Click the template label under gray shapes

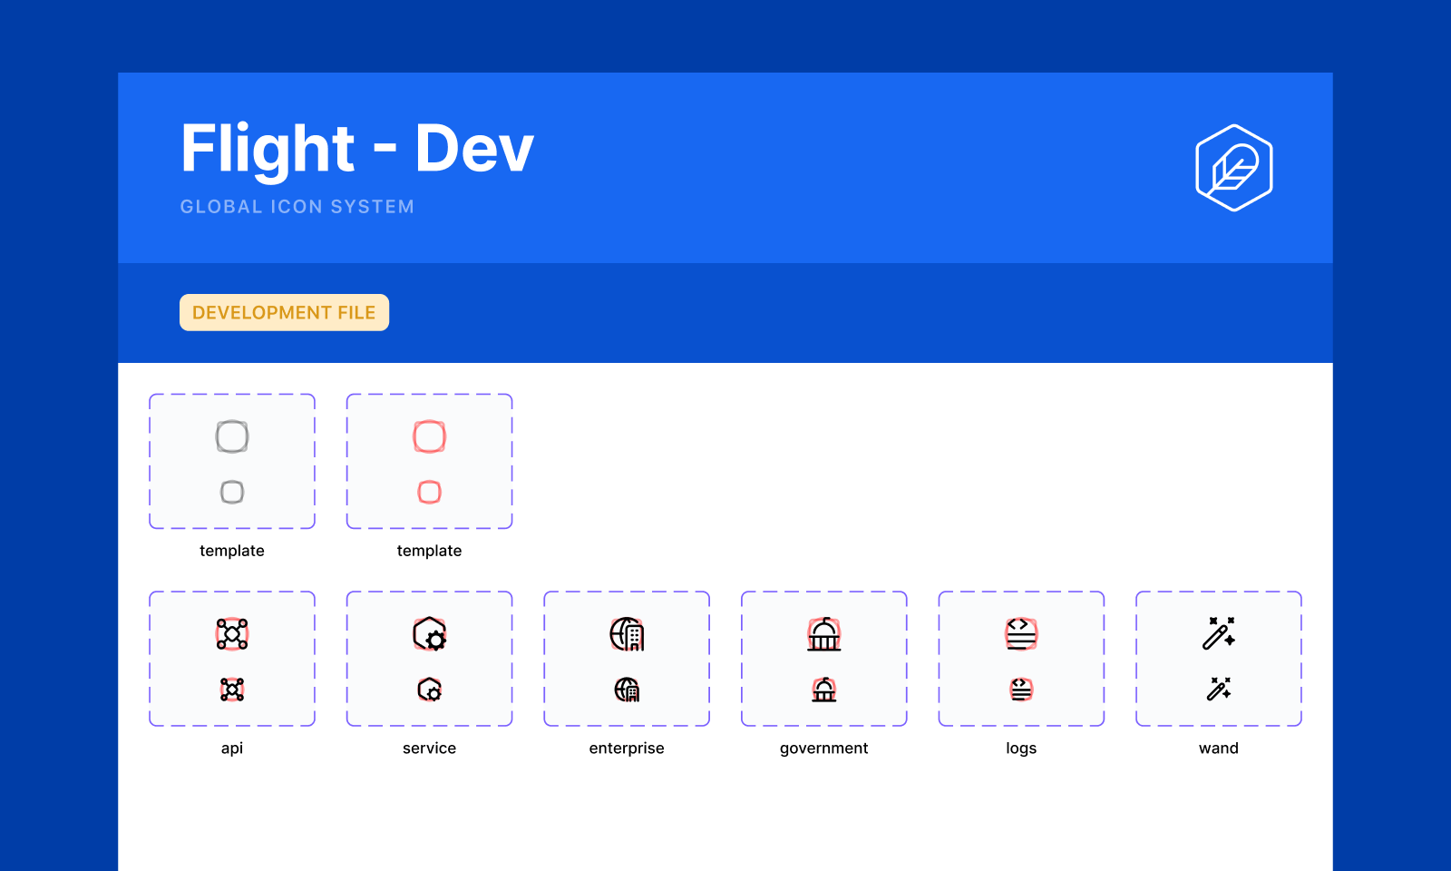pyautogui.click(x=232, y=551)
